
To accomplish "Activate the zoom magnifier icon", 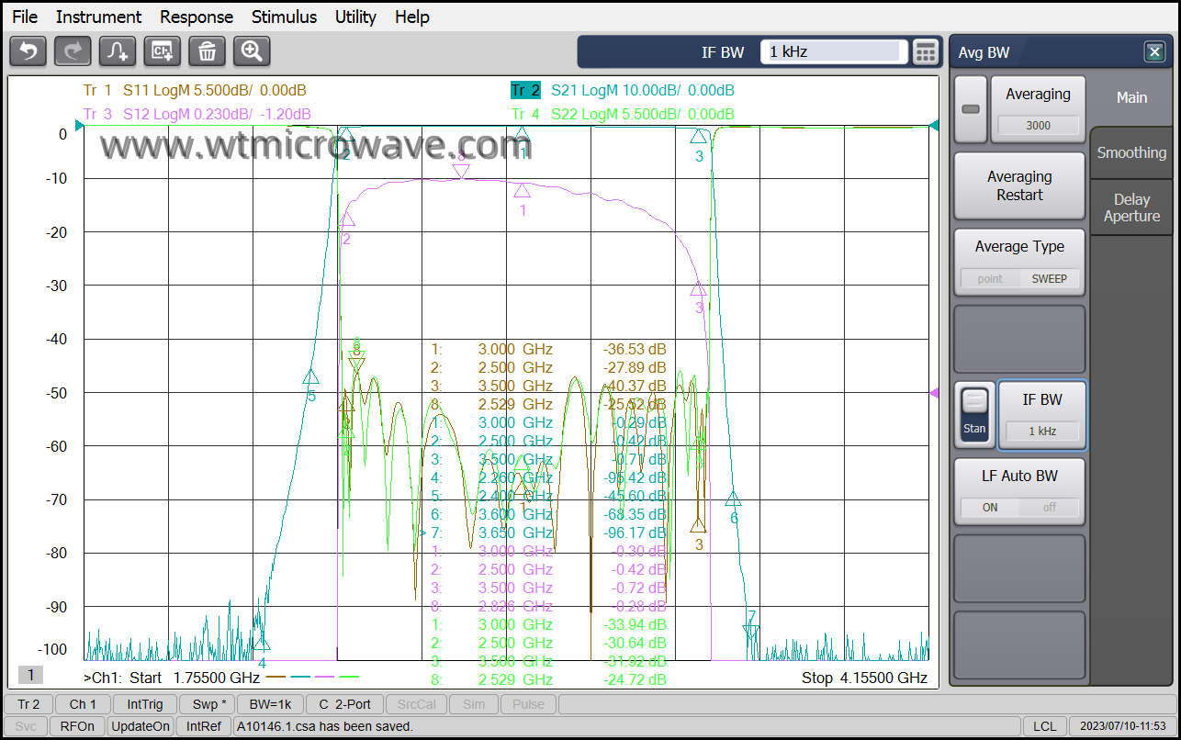I will 252,51.
